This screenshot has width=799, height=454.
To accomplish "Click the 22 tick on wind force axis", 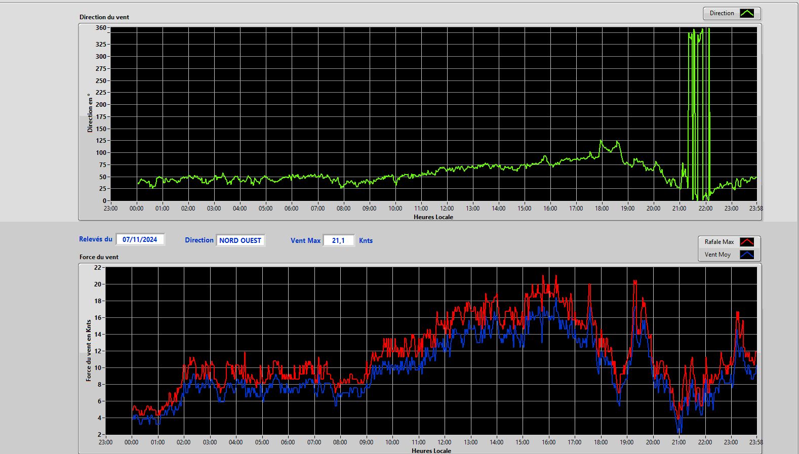I will 98,268.
